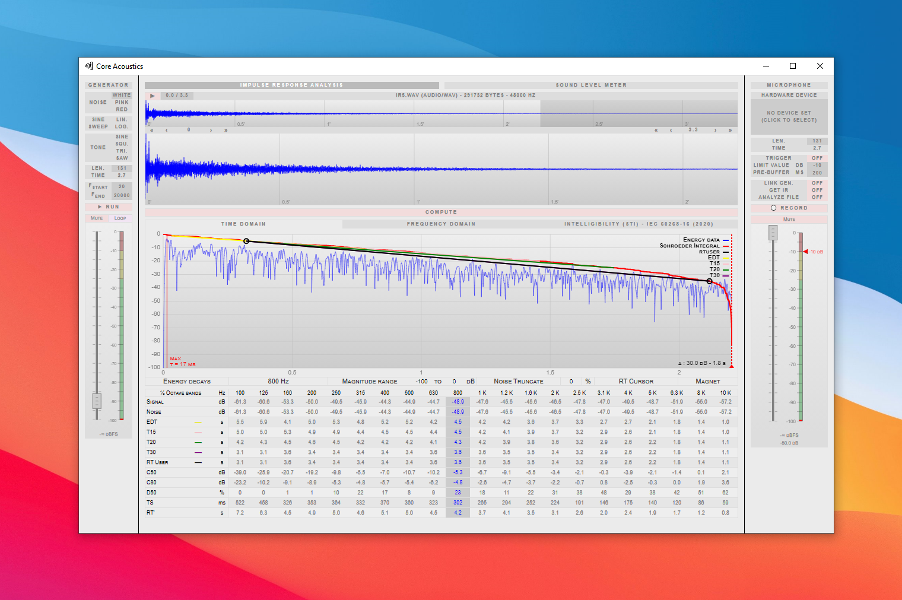Select the RT cursor start handle on decay curve
This screenshot has width=902, height=600.
pos(246,241)
